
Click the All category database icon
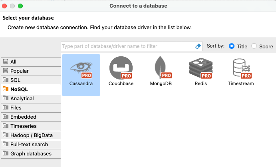click(6, 62)
